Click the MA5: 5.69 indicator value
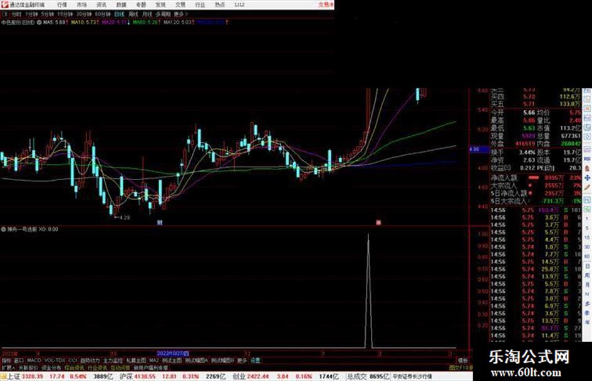Screen dimensions: 592x381 coord(54,23)
